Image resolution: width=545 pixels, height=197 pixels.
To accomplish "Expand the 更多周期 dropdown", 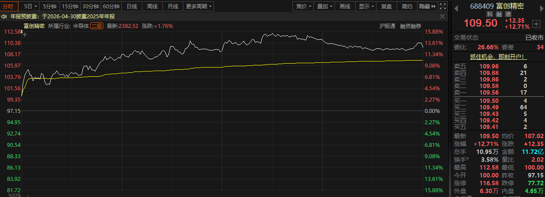I will coord(198,7).
